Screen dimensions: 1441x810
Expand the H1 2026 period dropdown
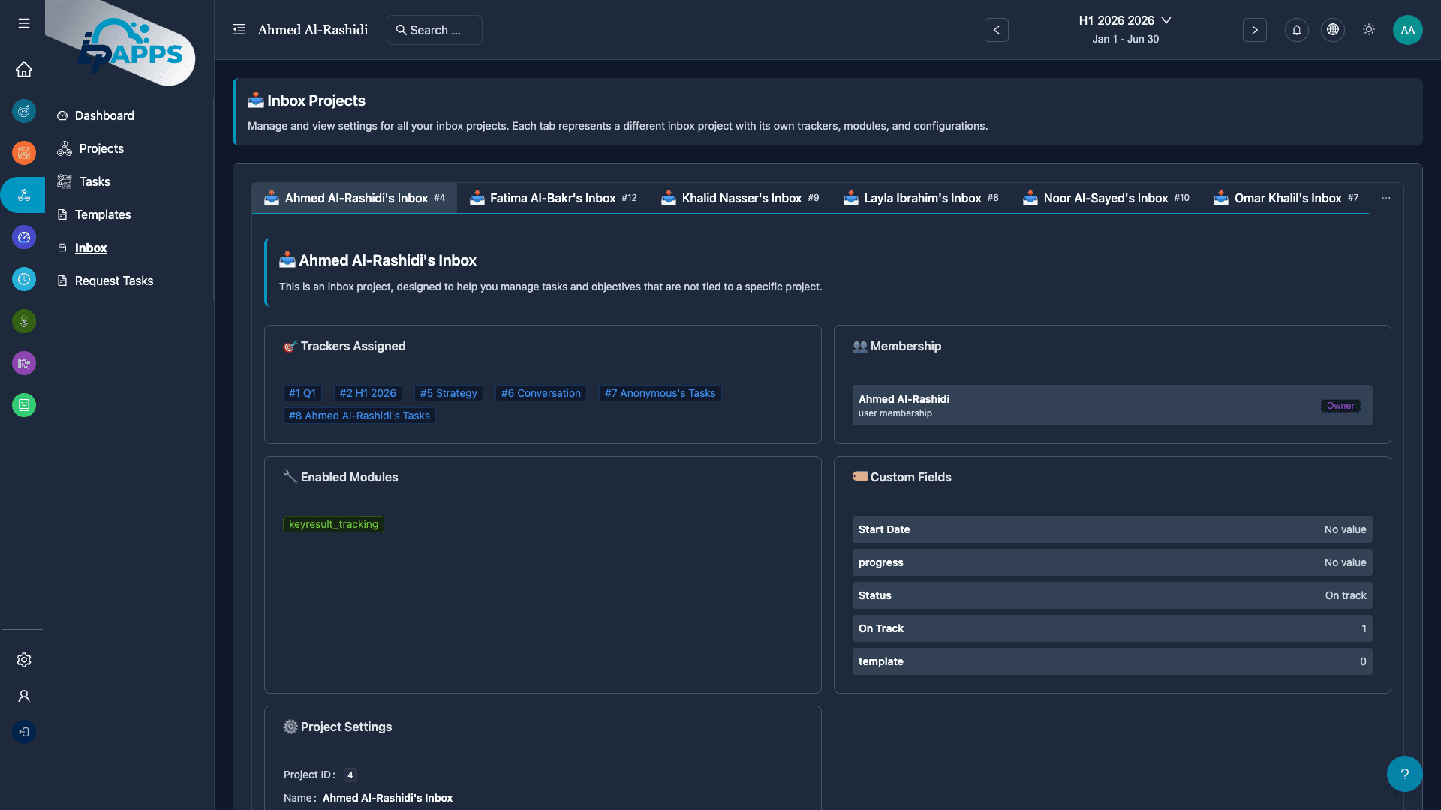1126,21
